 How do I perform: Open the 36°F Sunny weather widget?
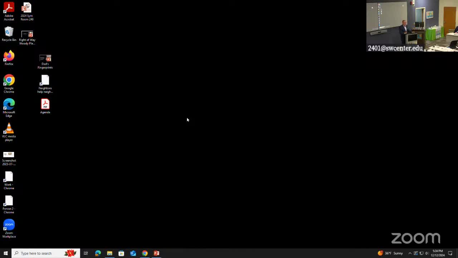390,253
